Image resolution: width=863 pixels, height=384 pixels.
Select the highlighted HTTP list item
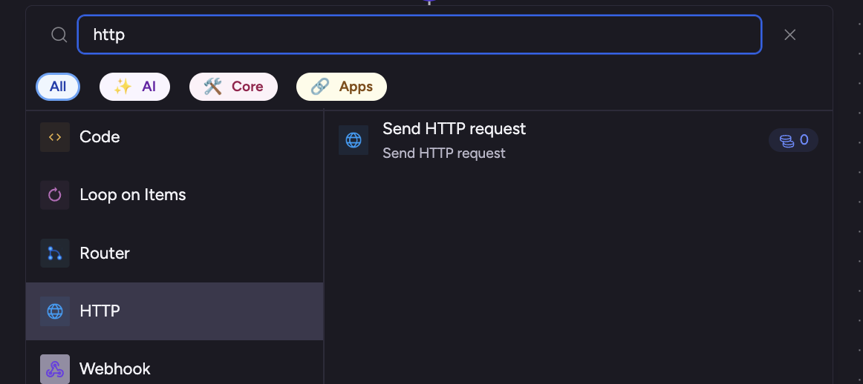pyautogui.click(x=100, y=311)
